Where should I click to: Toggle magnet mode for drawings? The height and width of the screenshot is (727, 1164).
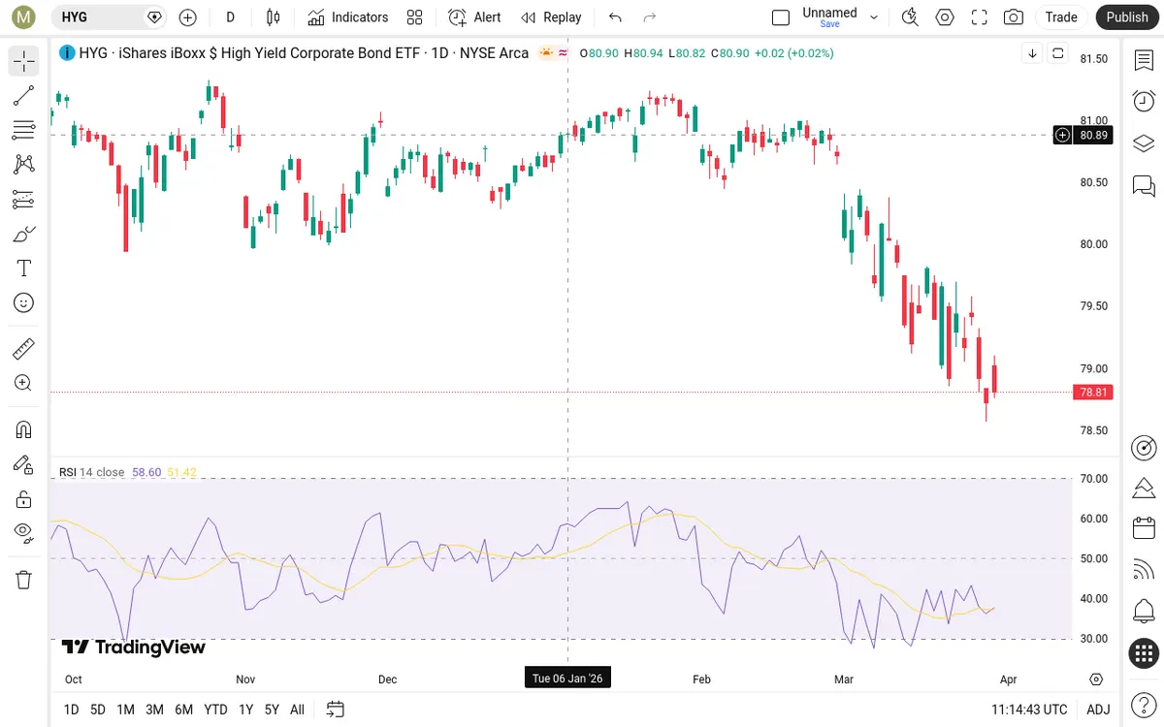(x=24, y=429)
